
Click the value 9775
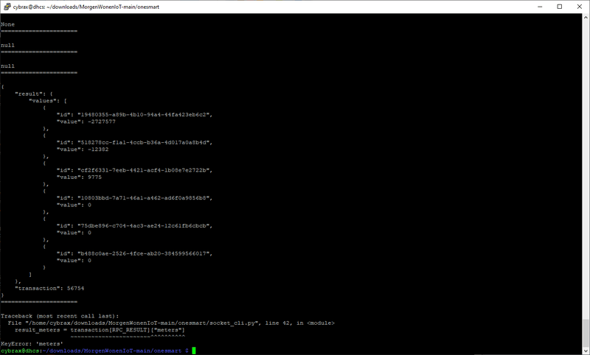tap(95, 177)
